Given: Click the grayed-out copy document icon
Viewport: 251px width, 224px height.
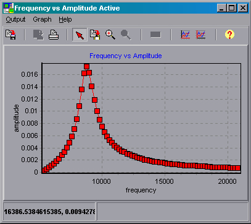Looking at the screenshot, I should pyautogui.click(x=38, y=35).
